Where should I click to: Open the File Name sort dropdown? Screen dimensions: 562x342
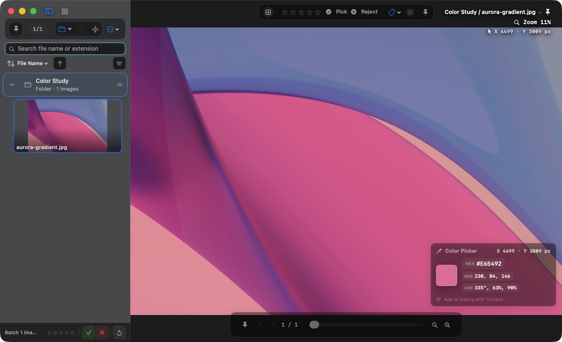click(x=28, y=63)
